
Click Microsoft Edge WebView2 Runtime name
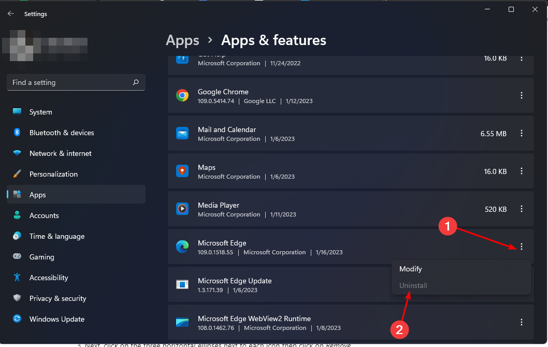(x=254, y=319)
